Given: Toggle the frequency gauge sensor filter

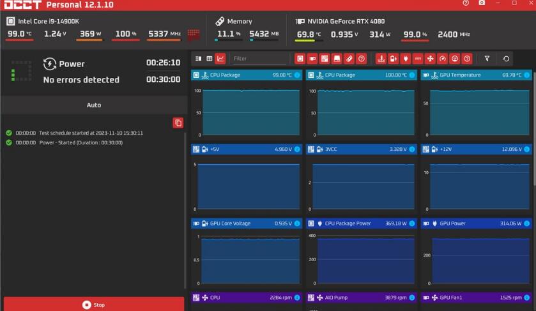Looking at the screenshot, I should 442,59.
